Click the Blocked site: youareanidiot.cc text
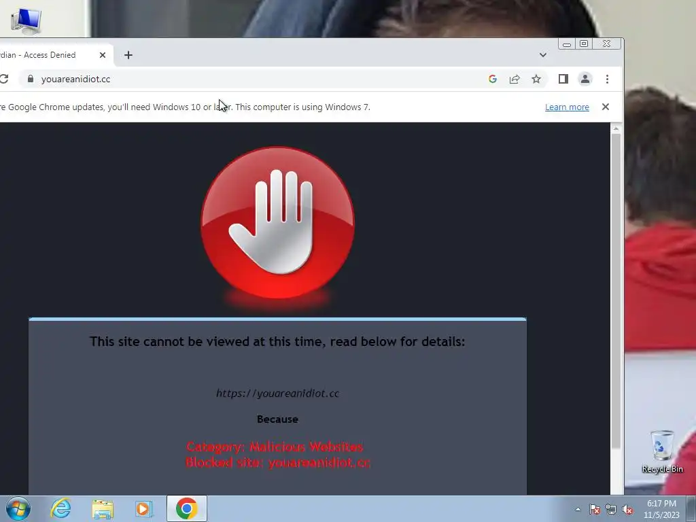This screenshot has width=696, height=522. coord(278,462)
